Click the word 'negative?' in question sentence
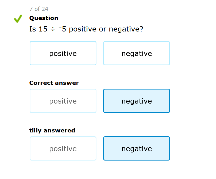 (x=126, y=29)
